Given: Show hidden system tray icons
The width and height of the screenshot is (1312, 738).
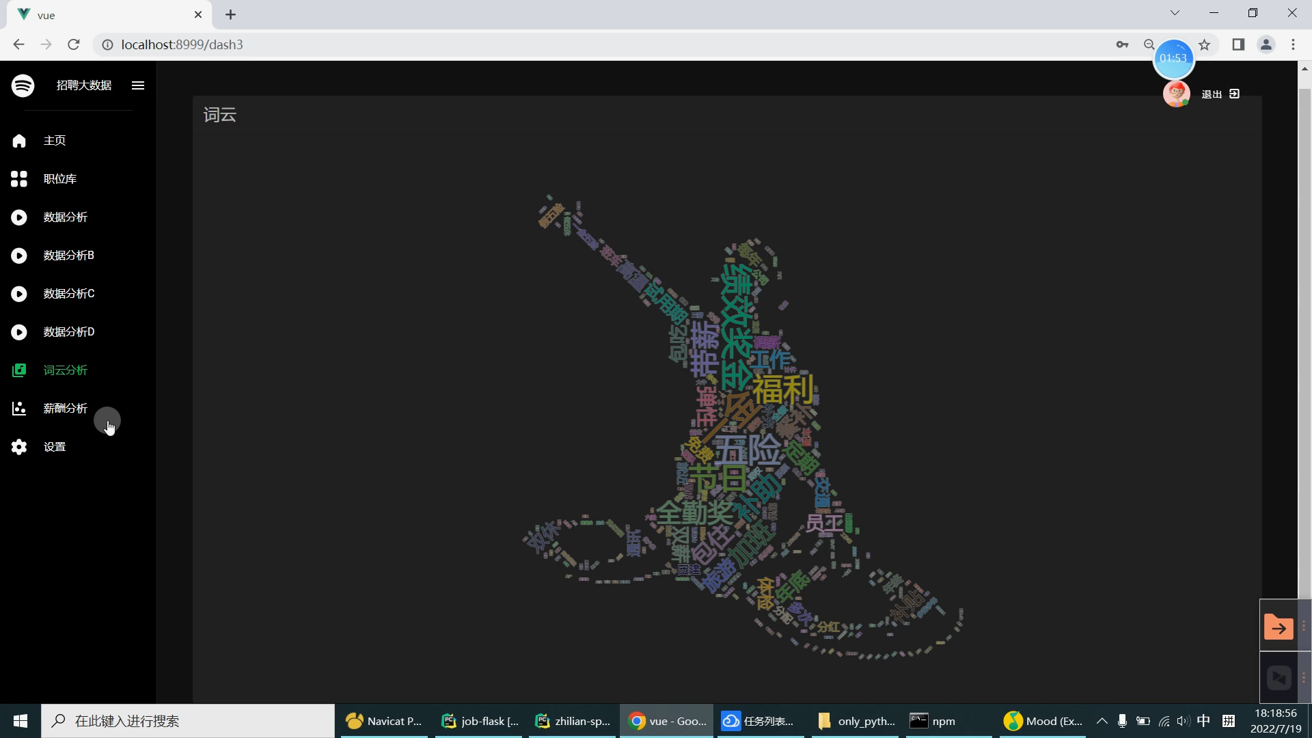Looking at the screenshot, I should [x=1102, y=721].
